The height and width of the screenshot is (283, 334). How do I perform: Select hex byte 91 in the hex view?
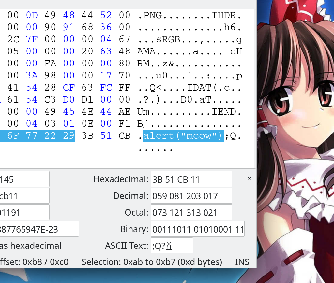point(69,27)
